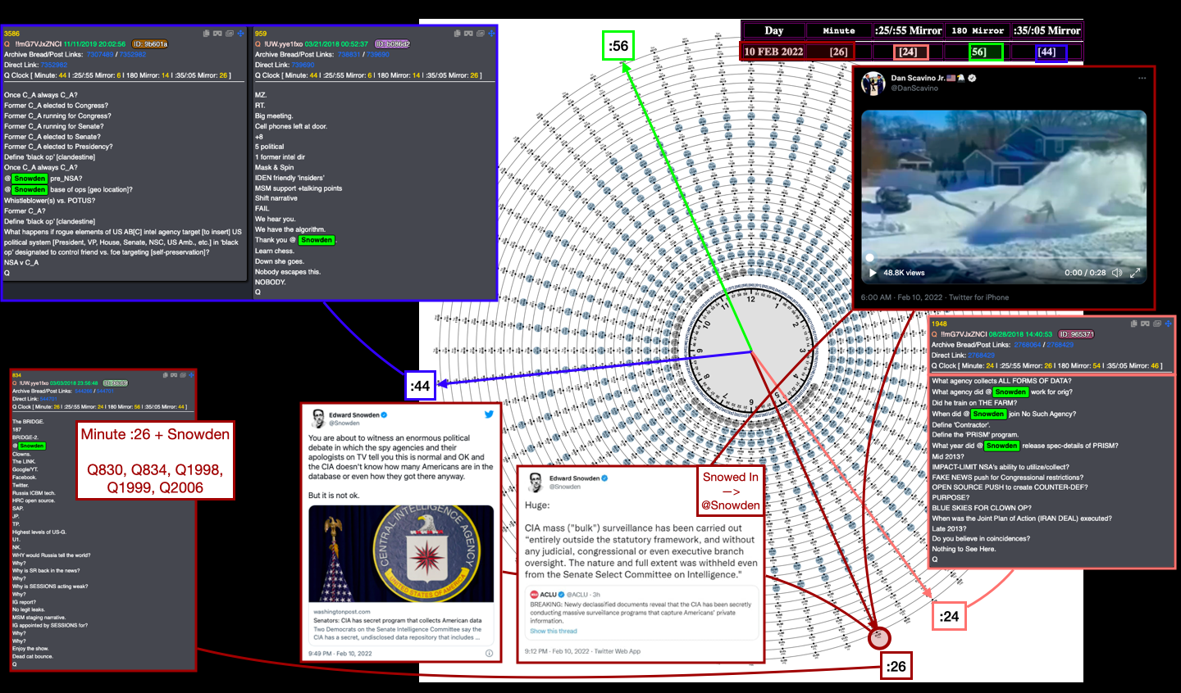The width and height of the screenshot is (1181, 693).
Task: Open the three-dot menu on Dan Scavino tweet
Action: tap(1142, 79)
